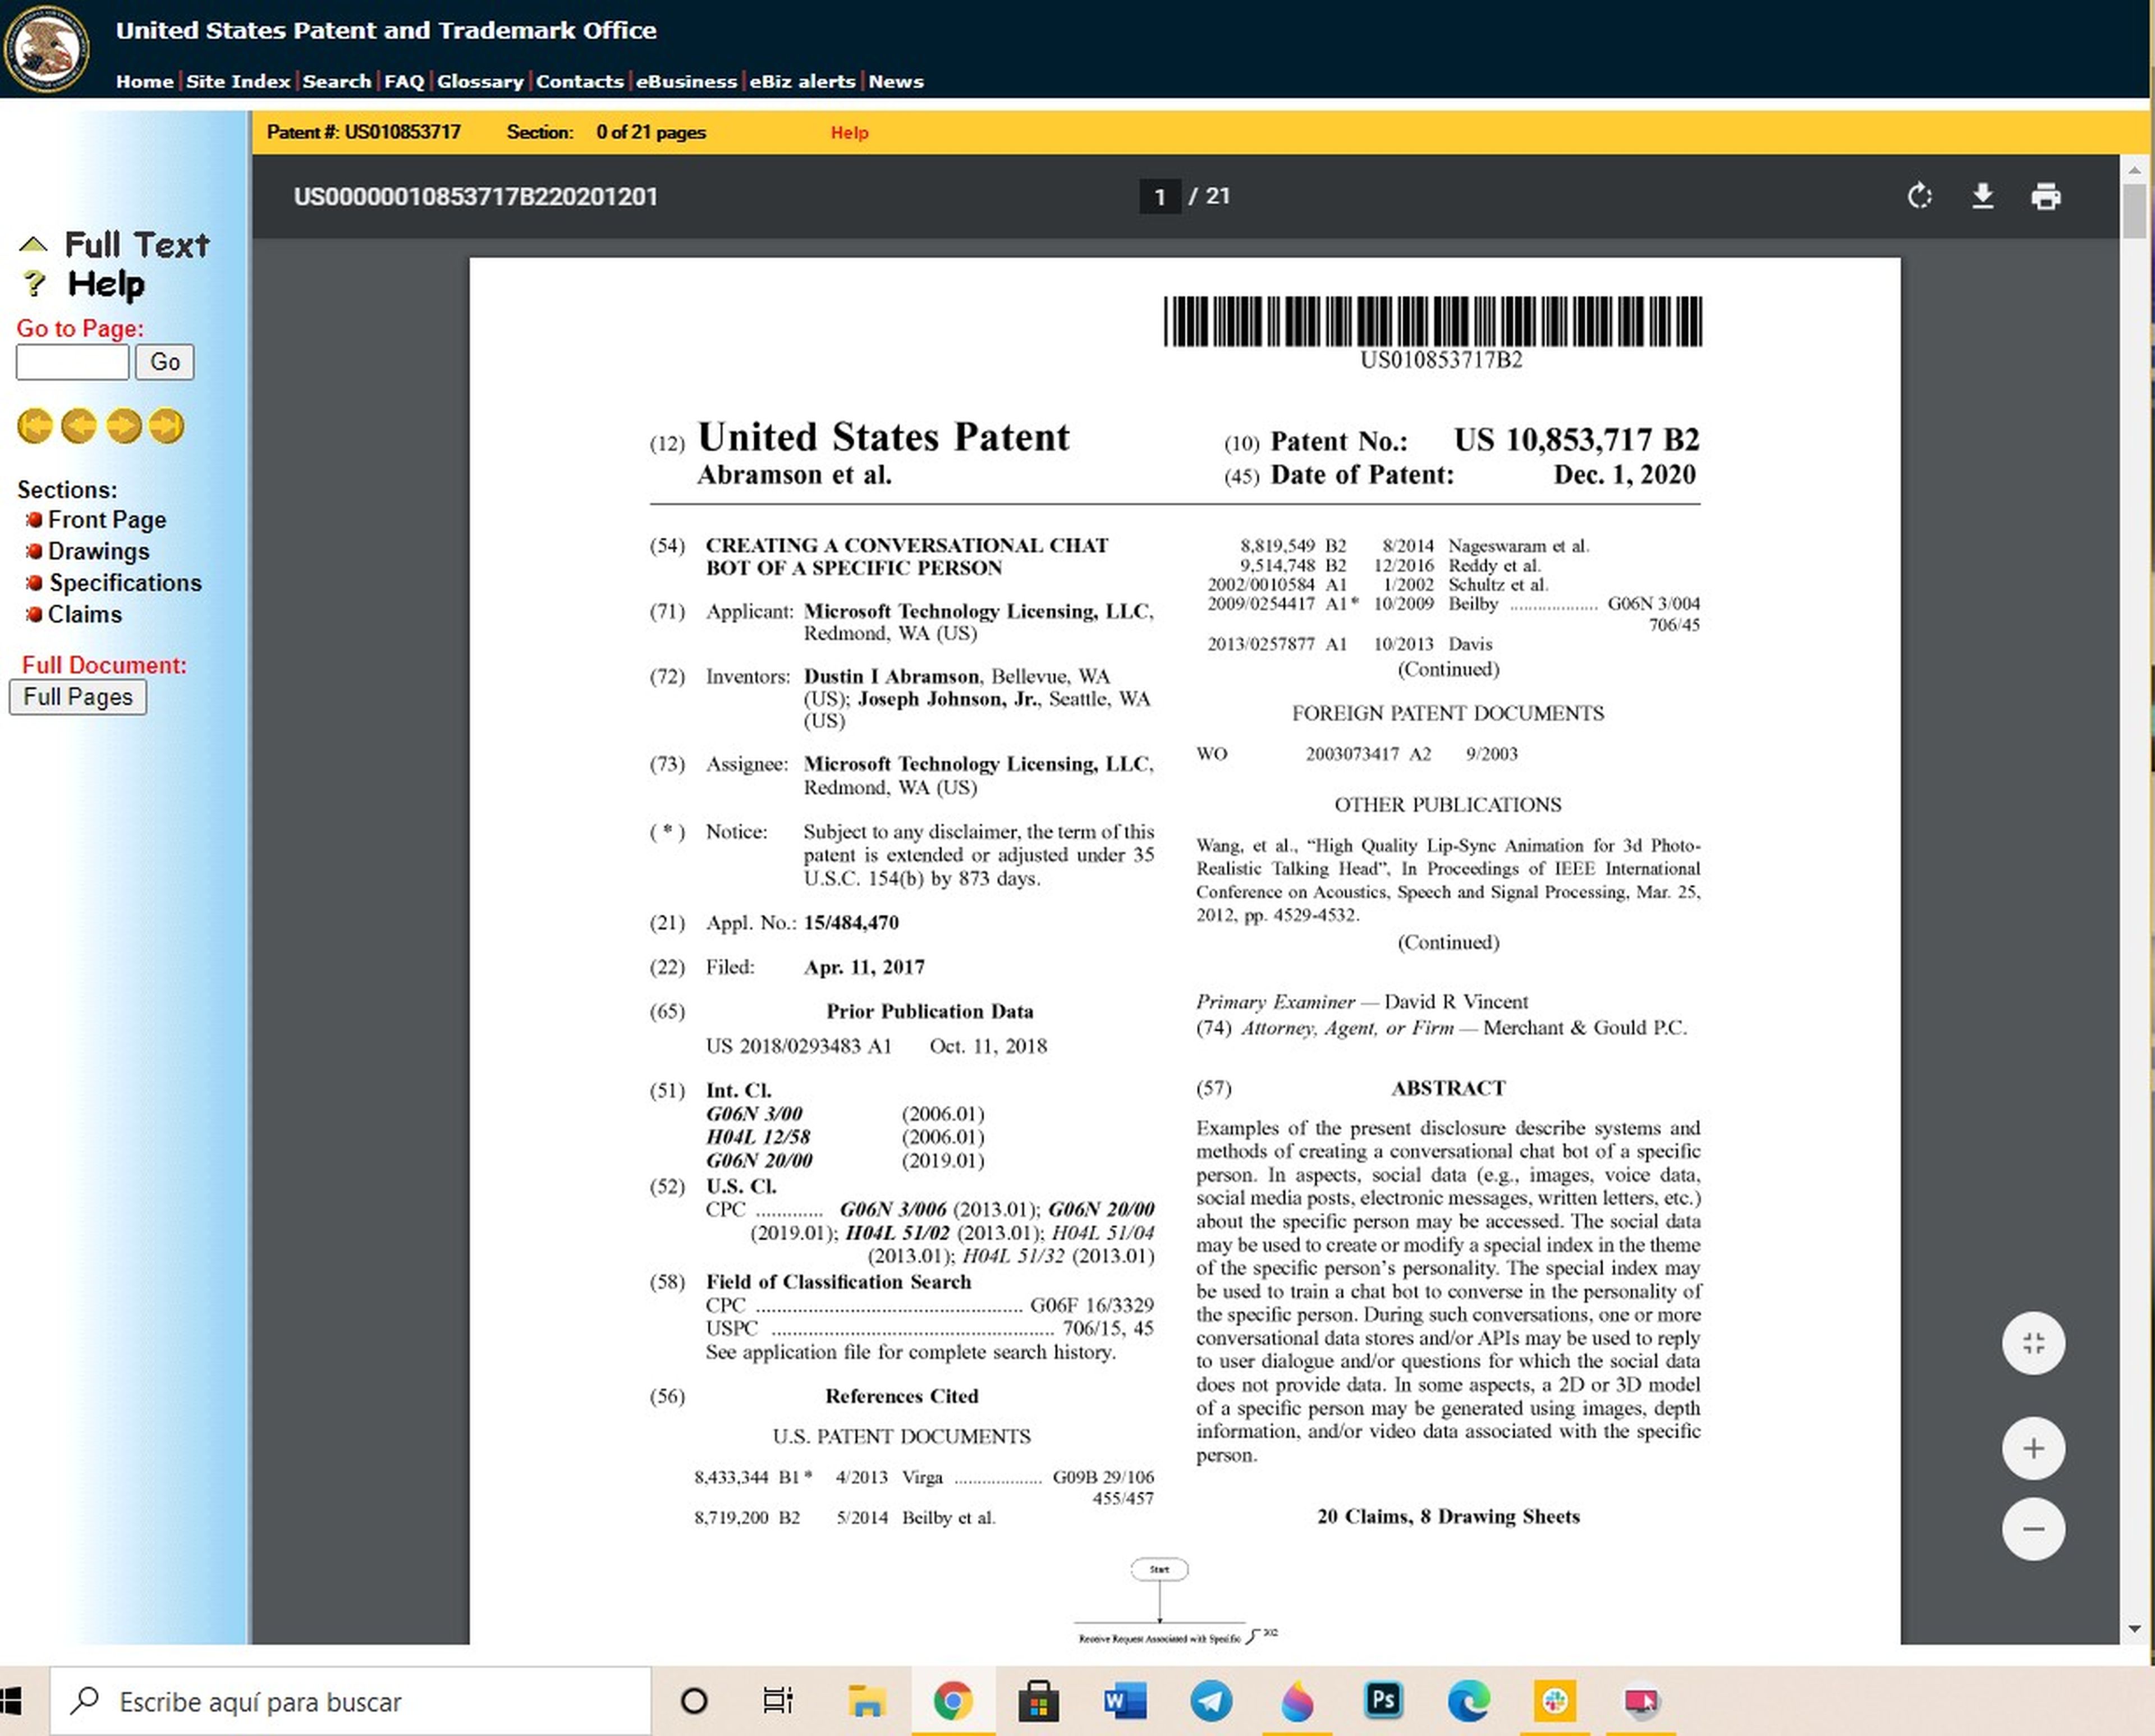Go to previous page arrow icon
Screen dimensions: 2155x1736
(79, 426)
